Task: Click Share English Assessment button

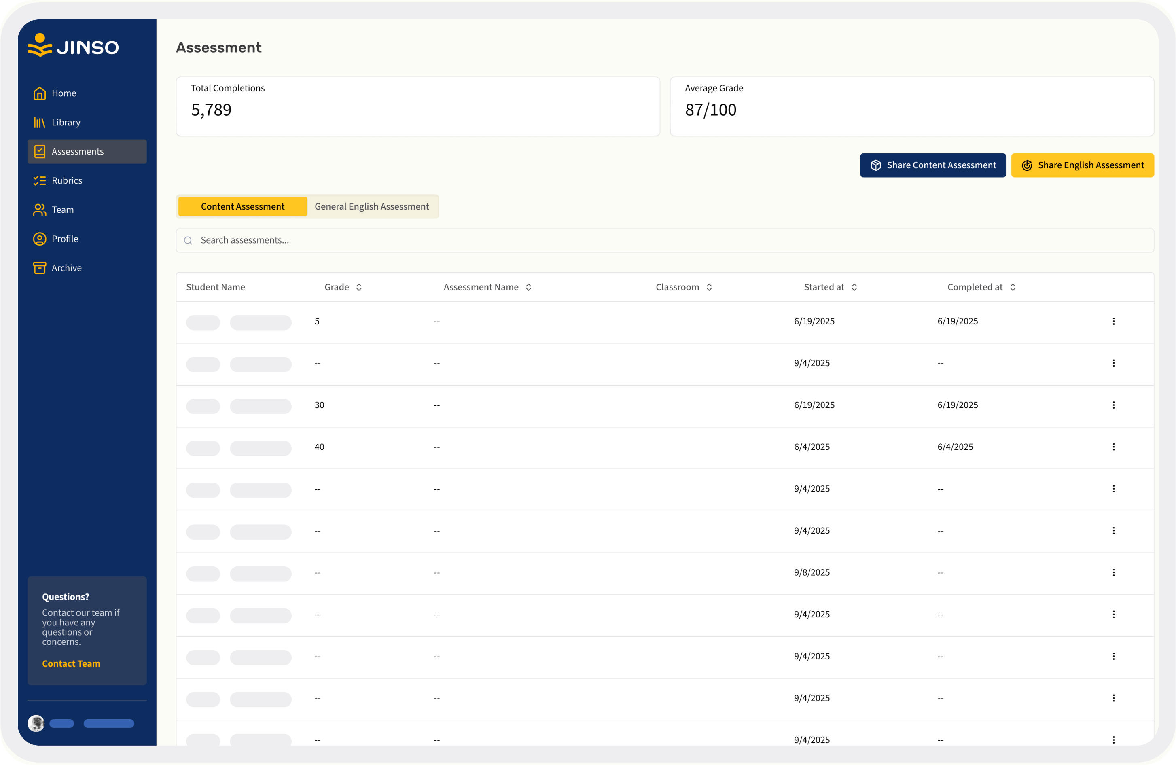Action: (1082, 165)
